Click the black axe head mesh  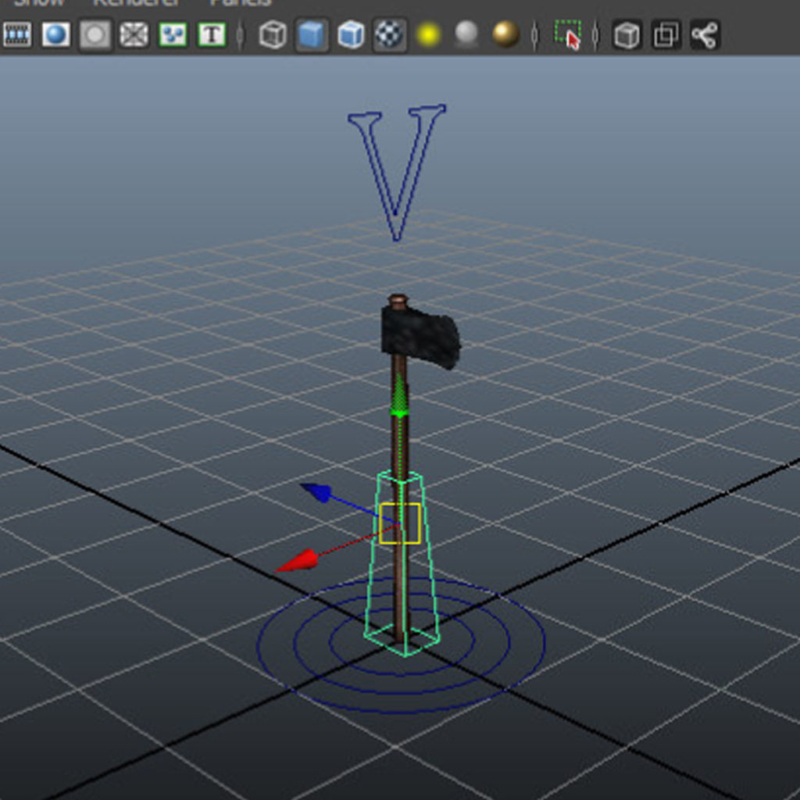pyautogui.click(x=420, y=335)
